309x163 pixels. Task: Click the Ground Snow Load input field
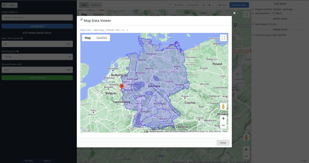click(33, 70)
